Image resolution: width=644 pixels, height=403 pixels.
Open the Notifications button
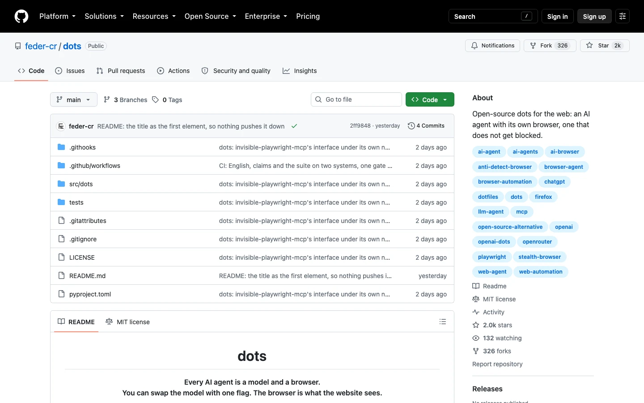(x=492, y=46)
